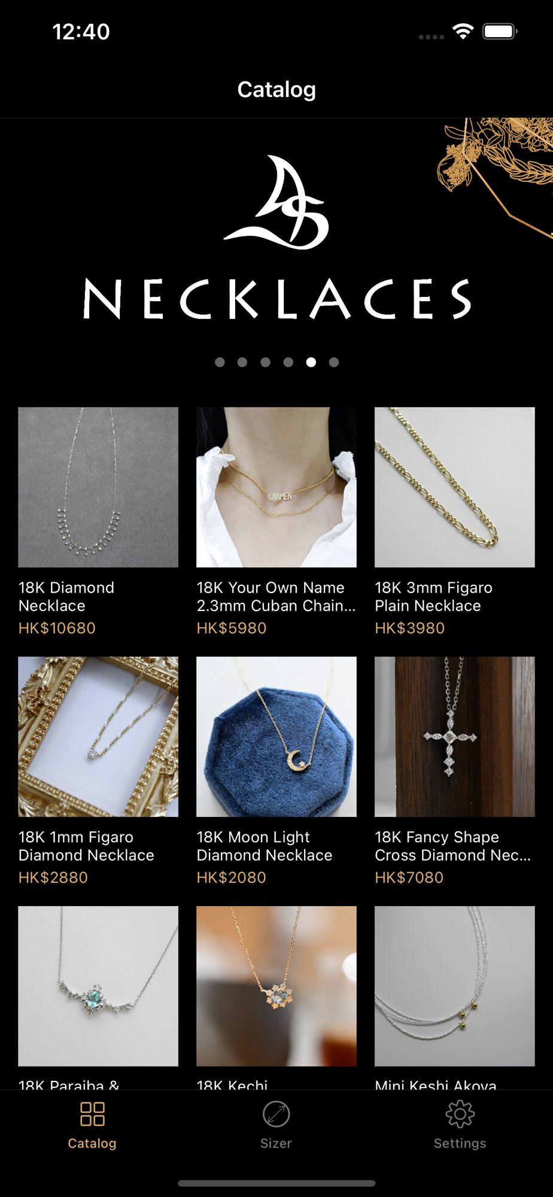Tap the AS brand logo on banner
553x1197 pixels.
276,202
